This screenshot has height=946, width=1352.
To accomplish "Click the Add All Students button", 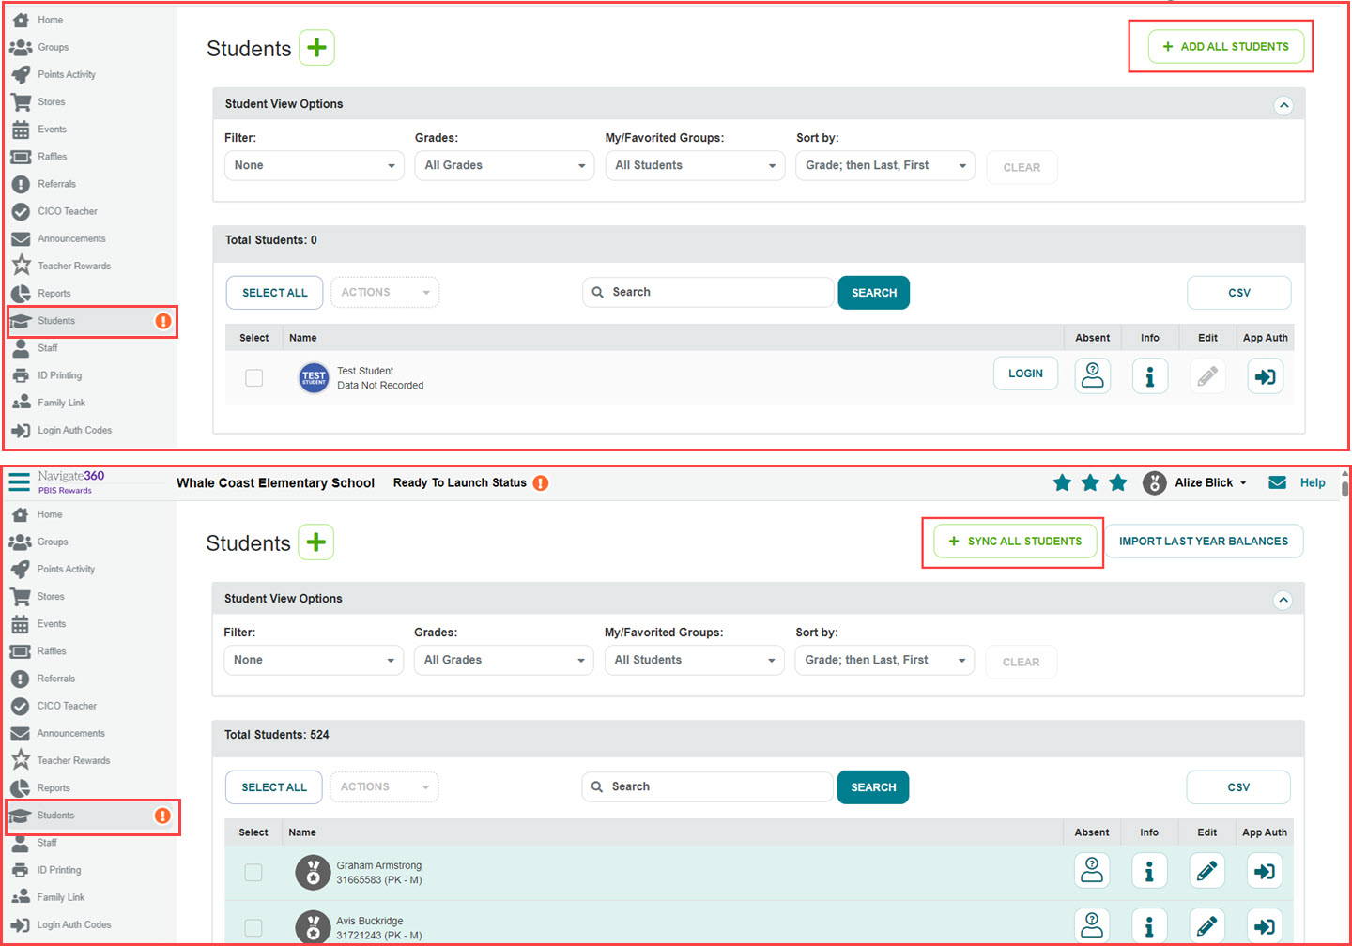I will [1226, 46].
